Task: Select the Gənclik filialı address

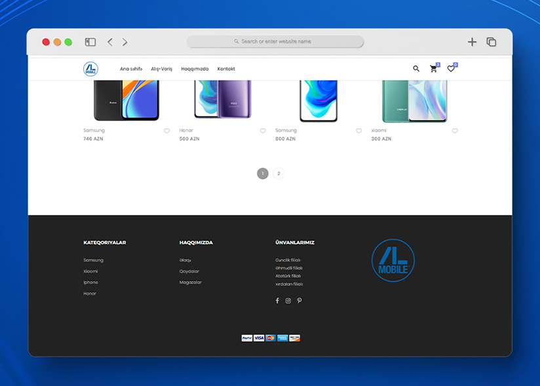Action: pyautogui.click(x=288, y=260)
